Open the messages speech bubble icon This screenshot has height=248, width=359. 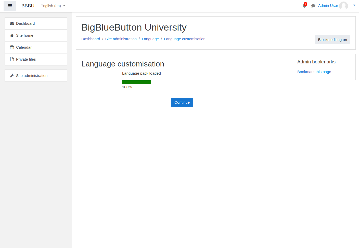pos(313,6)
